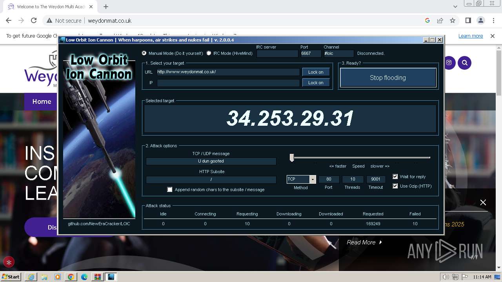Click the share page icon in Chrome
Viewport: 502px width, 282px height.
coord(440,21)
